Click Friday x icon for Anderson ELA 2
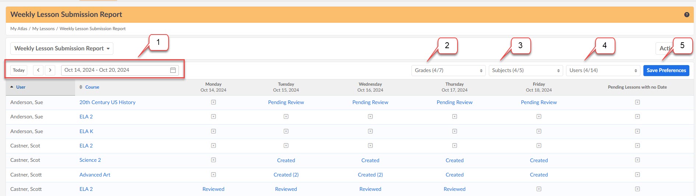The height and width of the screenshot is (196, 696). pyautogui.click(x=539, y=117)
